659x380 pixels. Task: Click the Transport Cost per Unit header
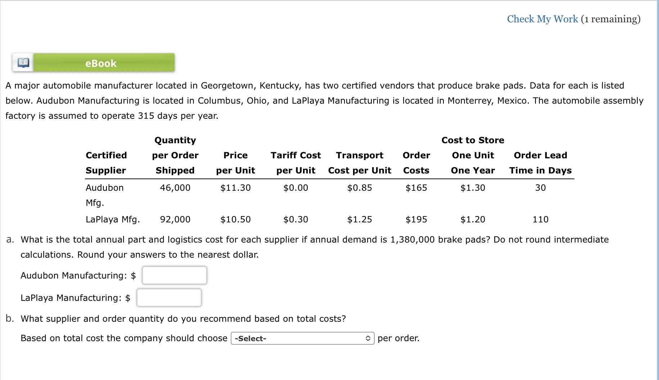pyautogui.click(x=360, y=163)
